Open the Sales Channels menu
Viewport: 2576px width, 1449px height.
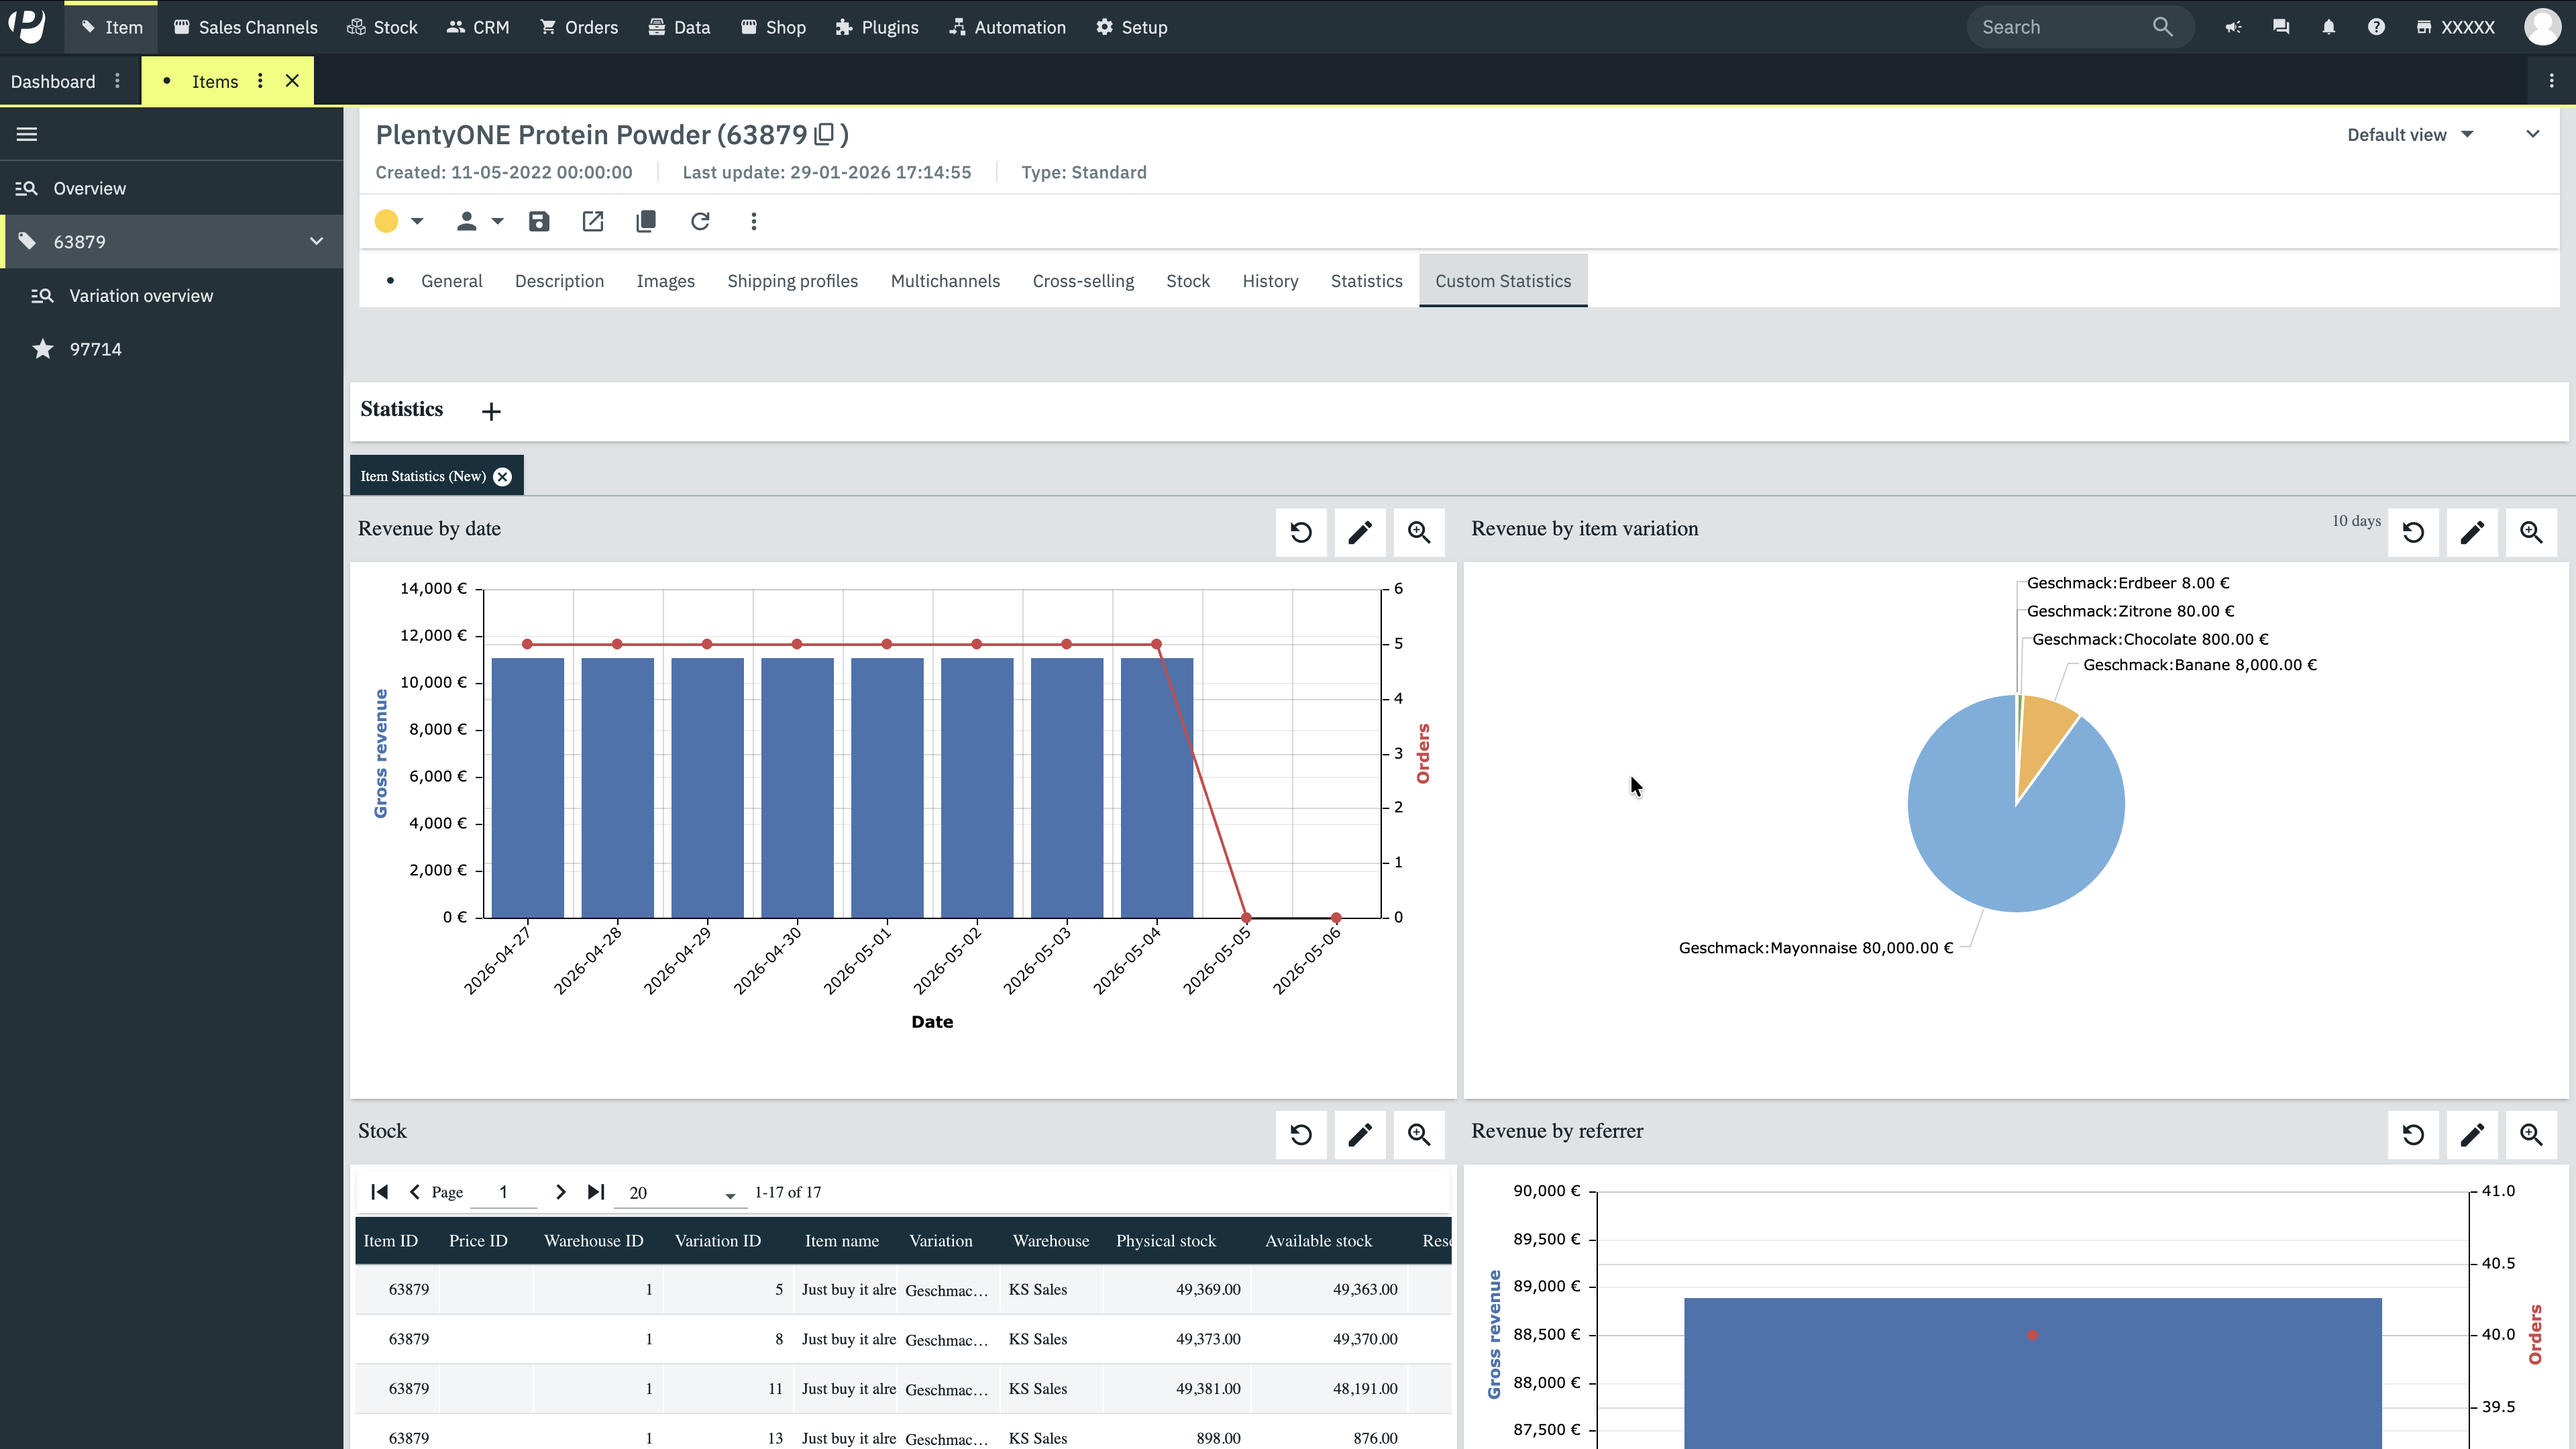[x=245, y=27]
